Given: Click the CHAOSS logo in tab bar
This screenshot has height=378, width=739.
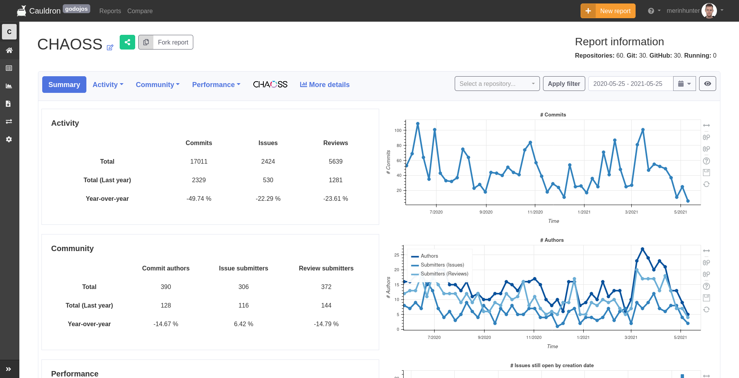Looking at the screenshot, I should pyautogui.click(x=270, y=84).
